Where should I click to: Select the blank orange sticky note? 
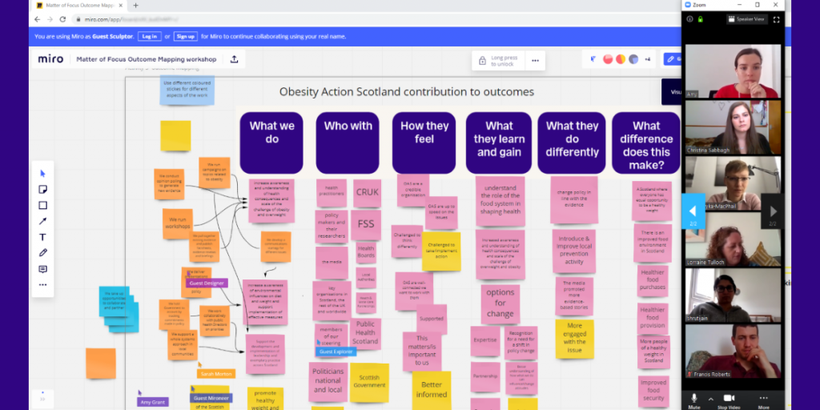pyautogui.click(x=101, y=364)
